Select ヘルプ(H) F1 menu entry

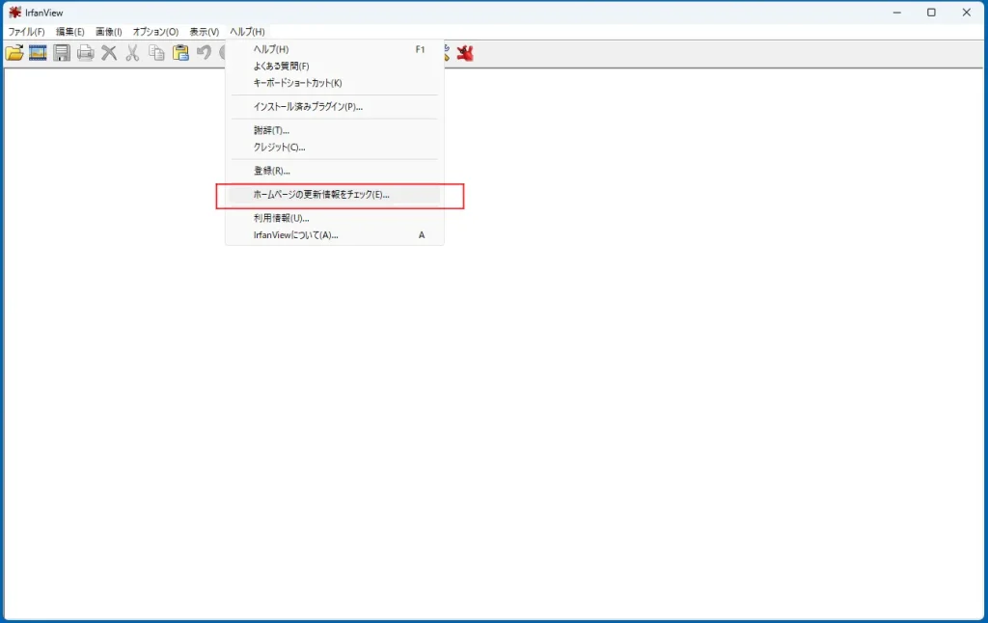(x=335, y=49)
